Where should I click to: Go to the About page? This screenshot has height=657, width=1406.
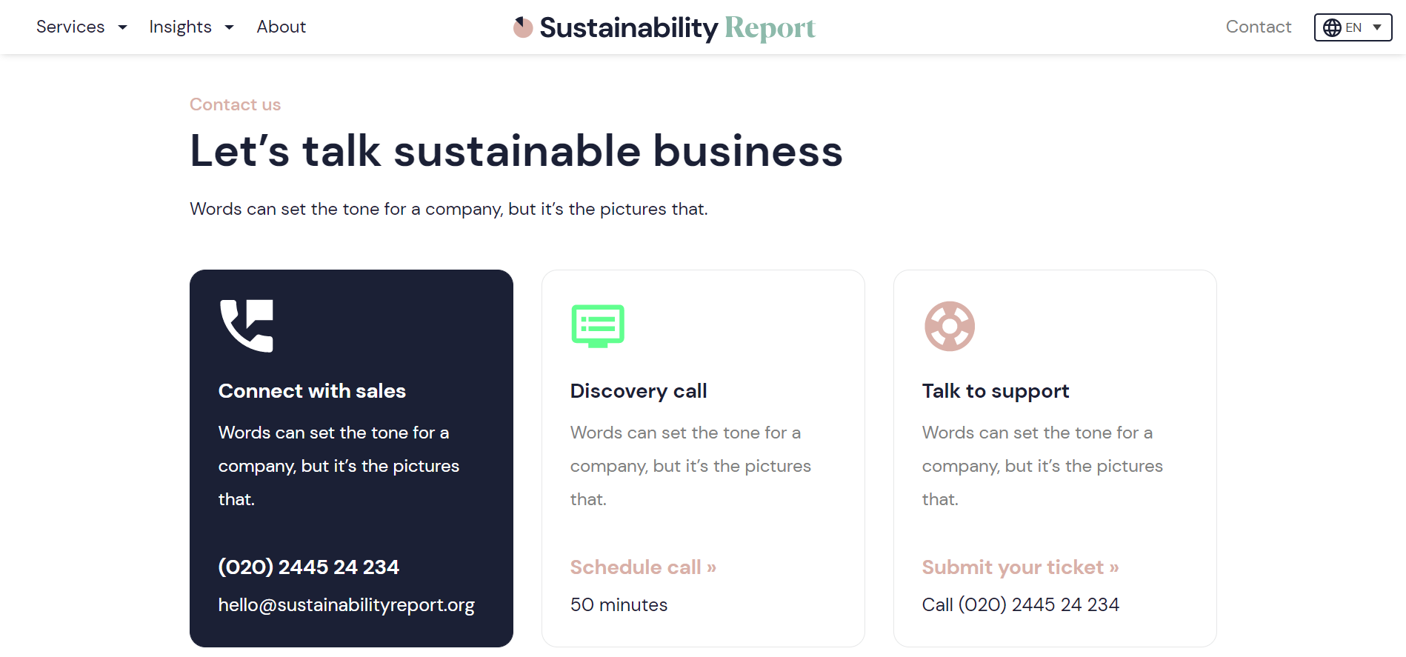point(281,27)
